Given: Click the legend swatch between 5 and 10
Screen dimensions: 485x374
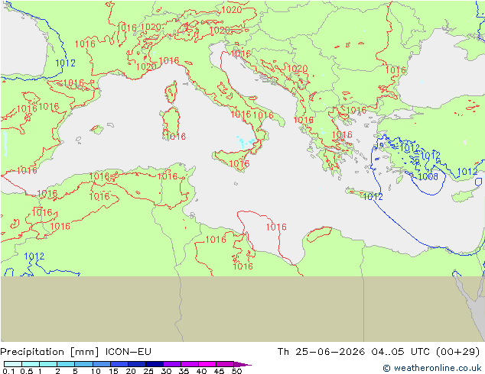Looking at the screenshot, I should pyautogui.click(x=83, y=364).
